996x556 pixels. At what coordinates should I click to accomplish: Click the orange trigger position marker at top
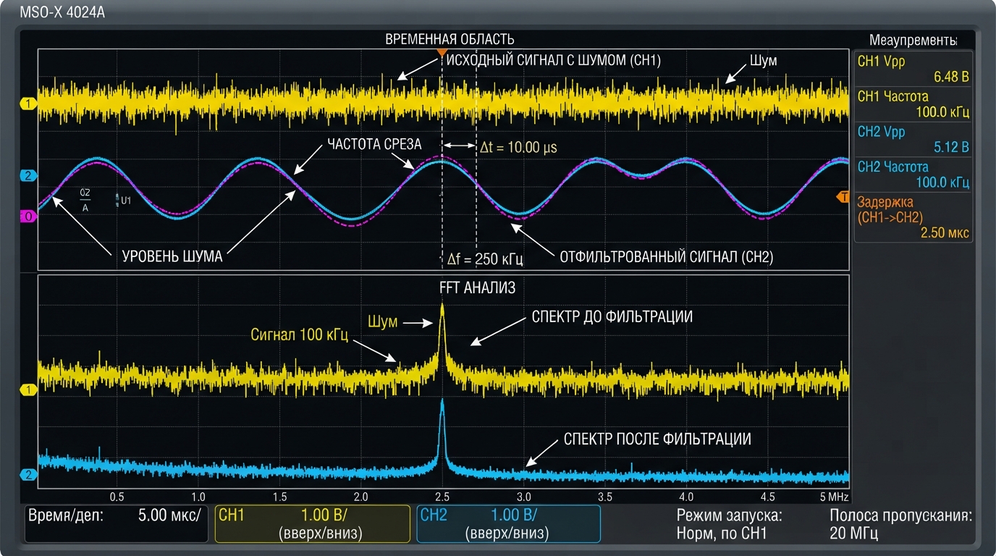[x=442, y=53]
